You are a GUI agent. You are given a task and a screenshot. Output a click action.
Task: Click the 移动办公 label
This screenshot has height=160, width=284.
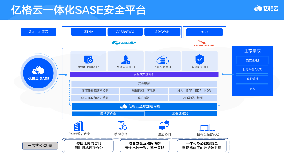[121, 134]
